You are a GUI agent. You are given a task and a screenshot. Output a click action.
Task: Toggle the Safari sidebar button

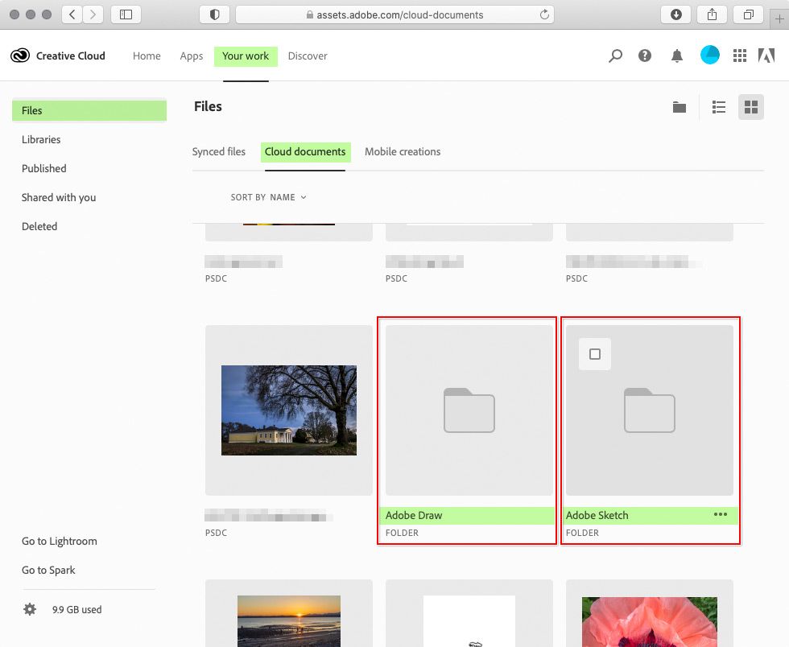126,14
